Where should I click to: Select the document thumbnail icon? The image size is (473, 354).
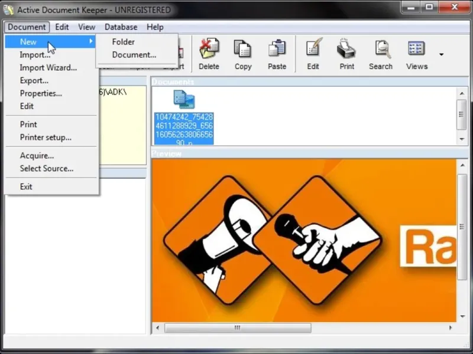[184, 99]
